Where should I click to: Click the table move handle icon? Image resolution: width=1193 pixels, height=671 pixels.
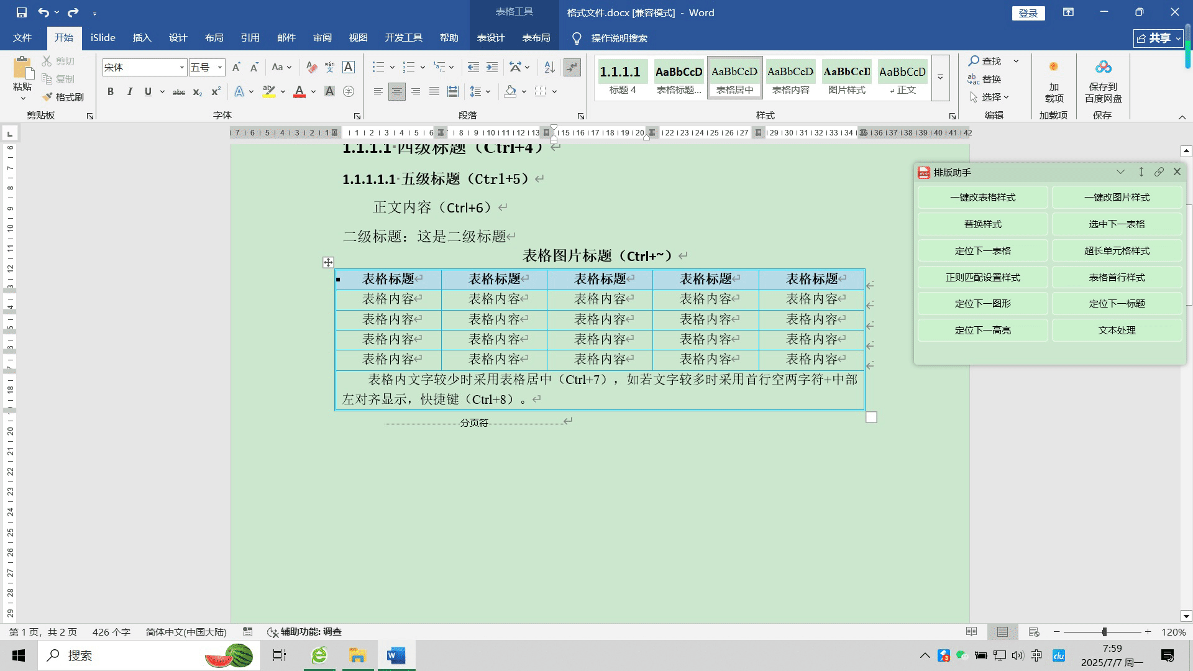click(x=328, y=263)
